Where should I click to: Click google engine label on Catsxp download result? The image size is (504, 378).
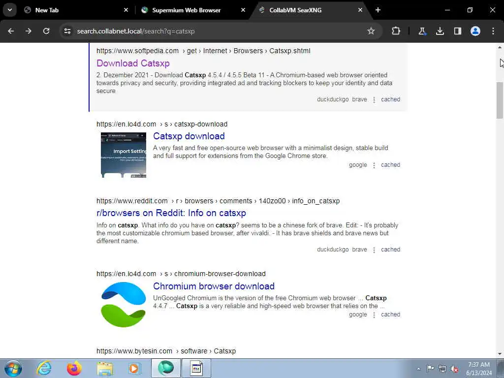(358, 165)
